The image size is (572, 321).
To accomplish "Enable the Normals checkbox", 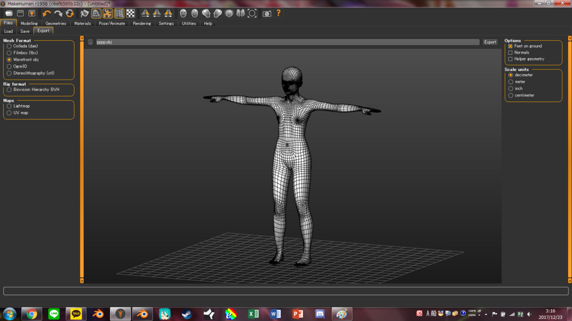I will pyautogui.click(x=510, y=52).
